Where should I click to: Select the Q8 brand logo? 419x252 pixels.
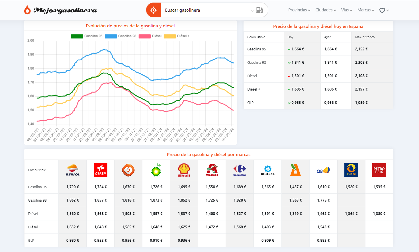[x=323, y=171]
